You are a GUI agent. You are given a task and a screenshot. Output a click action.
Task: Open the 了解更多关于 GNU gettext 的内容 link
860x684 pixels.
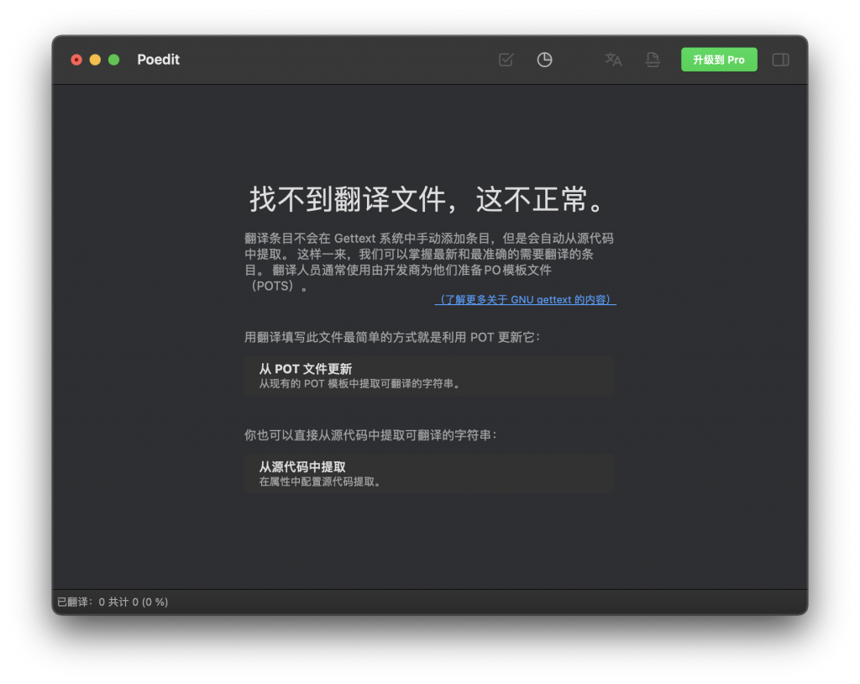point(525,300)
